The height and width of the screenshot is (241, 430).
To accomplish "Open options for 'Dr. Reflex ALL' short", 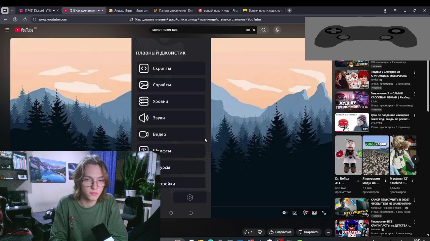I will click(x=358, y=180).
